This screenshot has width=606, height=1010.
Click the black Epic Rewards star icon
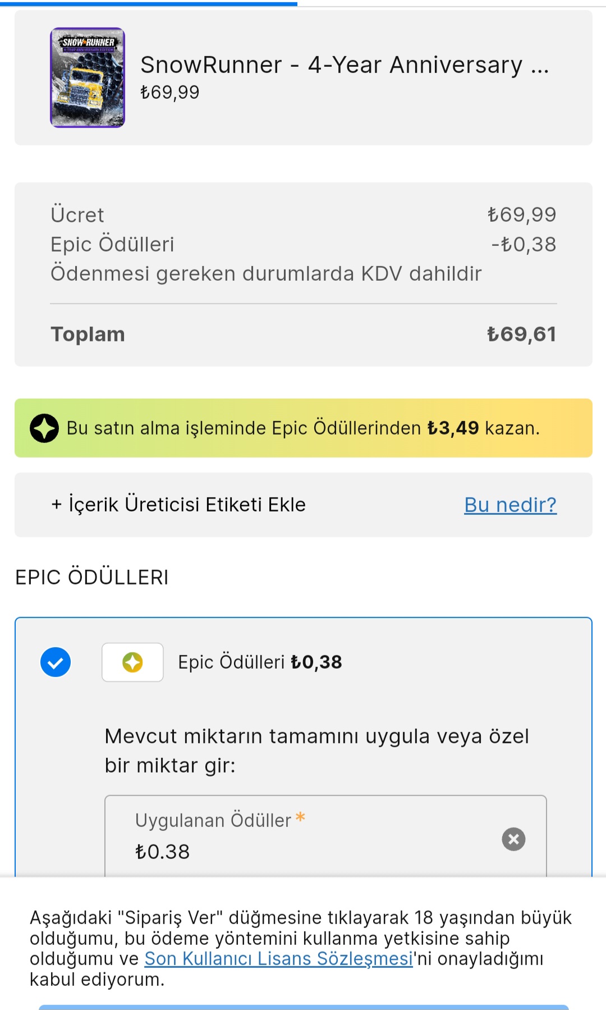[44, 428]
